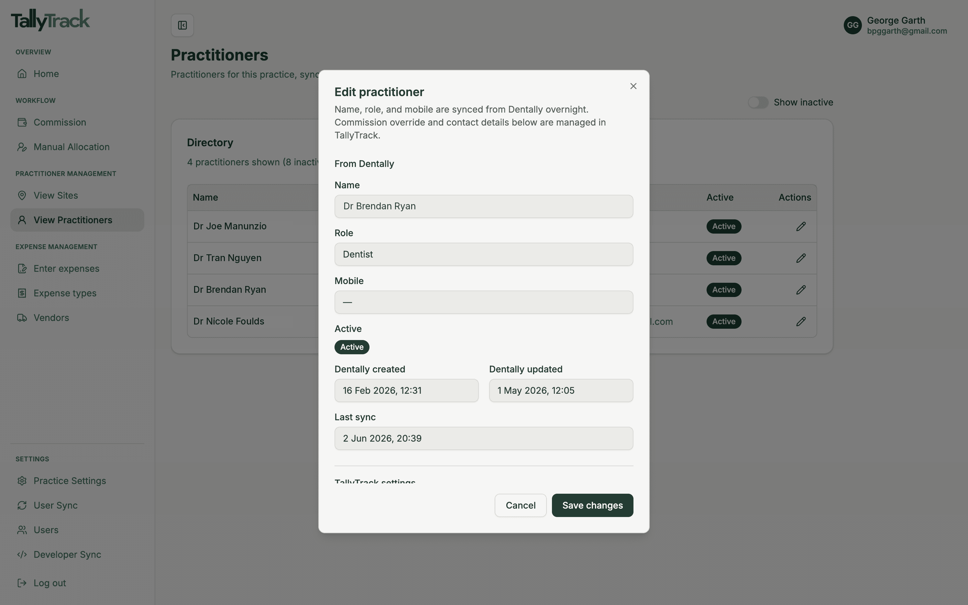Open the Home menu item
The height and width of the screenshot is (605, 968).
click(x=77, y=74)
